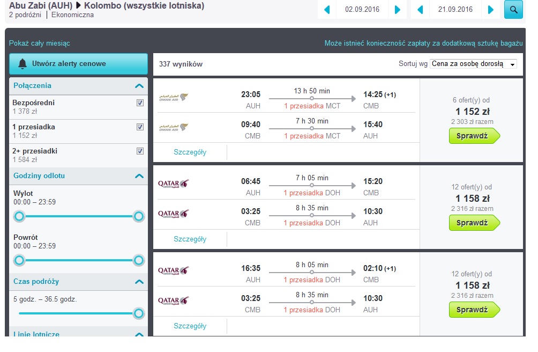538x352 pixels.
Task: Click Oman Air logo on outbound flight
Action: pos(174,97)
